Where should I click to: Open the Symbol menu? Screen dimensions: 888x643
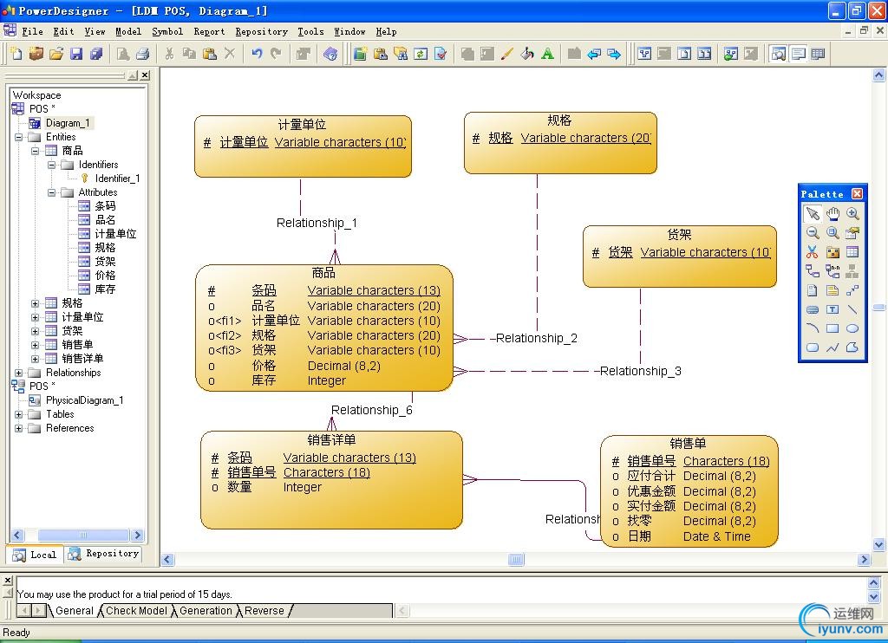(x=167, y=32)
